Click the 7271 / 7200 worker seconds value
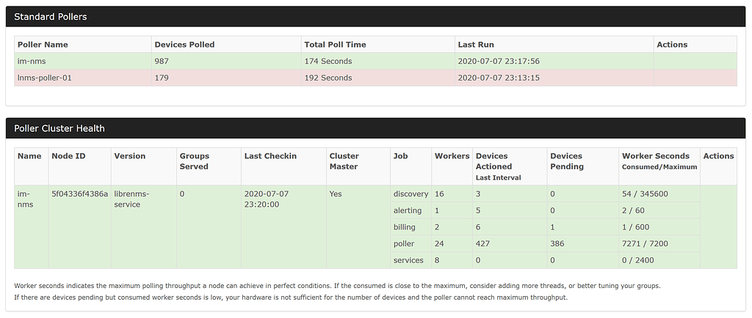752x318 pixels. pyautogui.click(x=646, y=243)
